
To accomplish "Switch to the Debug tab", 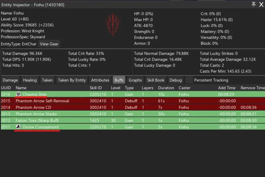I will [x=176, y=80].
